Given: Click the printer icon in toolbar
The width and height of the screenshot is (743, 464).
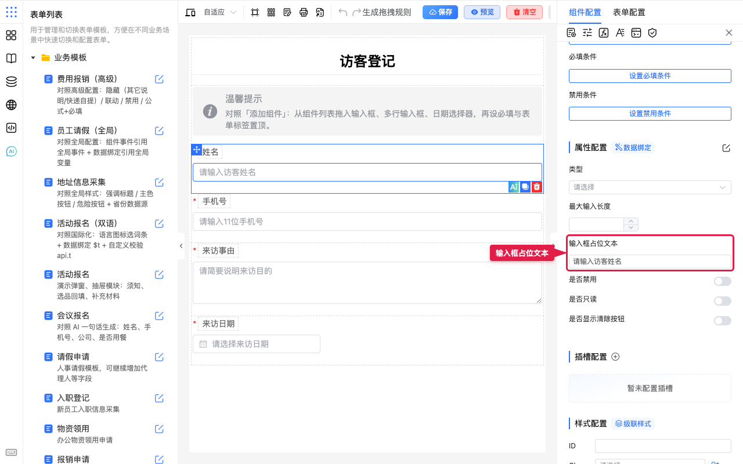Looking at the screenshot, I should click(304, 12).
